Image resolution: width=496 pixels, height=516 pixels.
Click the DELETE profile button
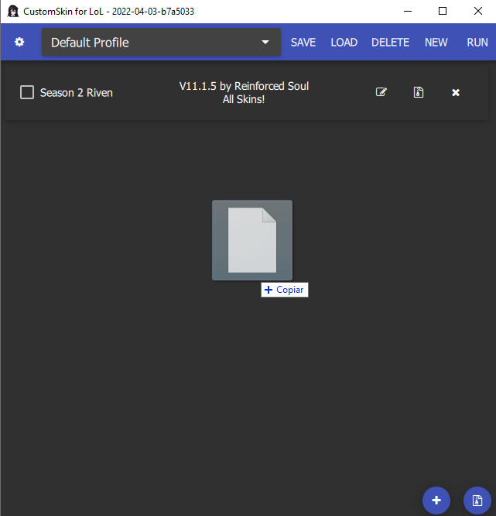coord(390,42)
